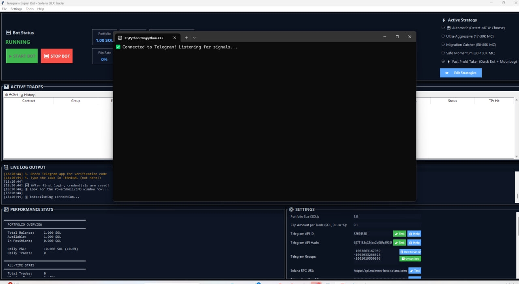Click the robot icon beside Bot Status
The image size is (519, 284).
9,33
